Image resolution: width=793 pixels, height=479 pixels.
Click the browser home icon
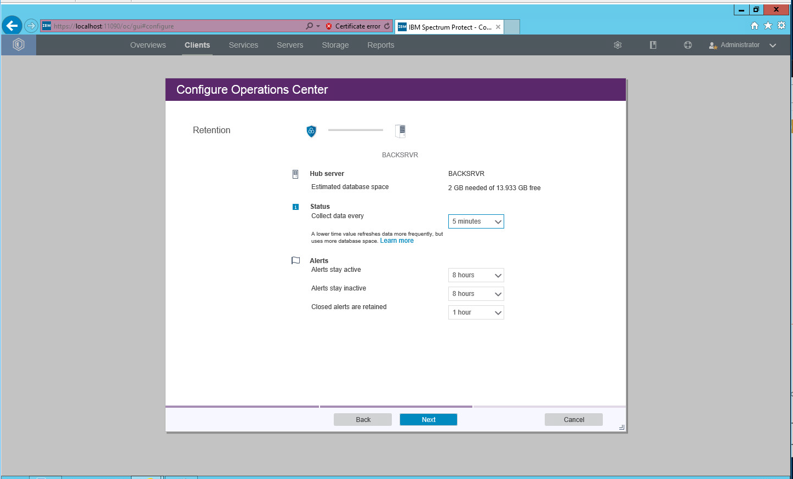(755, 26)
